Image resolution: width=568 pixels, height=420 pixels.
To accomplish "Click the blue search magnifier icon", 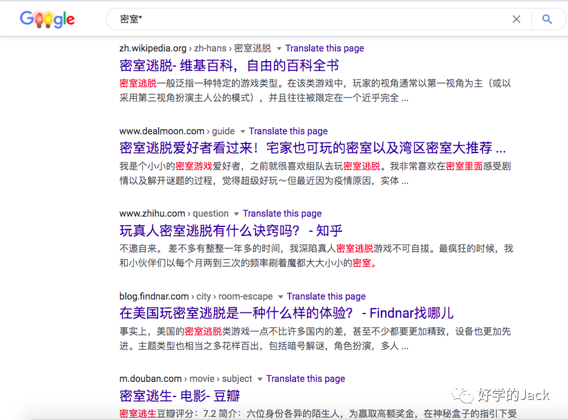I will point(547,19).
